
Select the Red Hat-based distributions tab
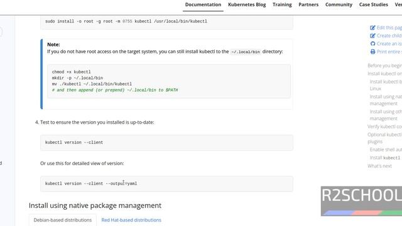click(x=131, y=220)
